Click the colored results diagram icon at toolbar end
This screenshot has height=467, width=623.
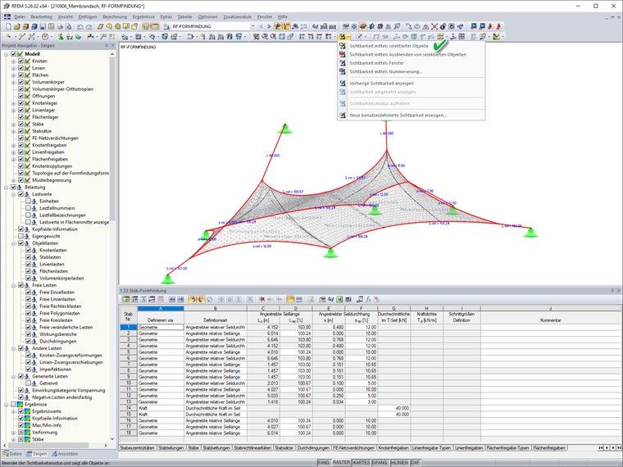click(x=496, y=37)
